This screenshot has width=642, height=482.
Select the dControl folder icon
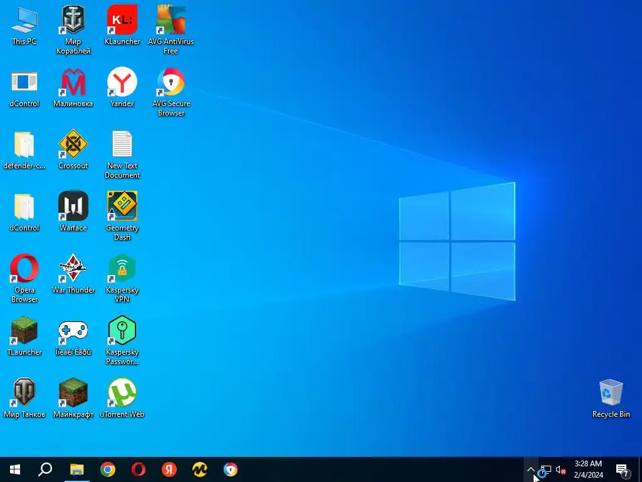click(x=24, y=213)
